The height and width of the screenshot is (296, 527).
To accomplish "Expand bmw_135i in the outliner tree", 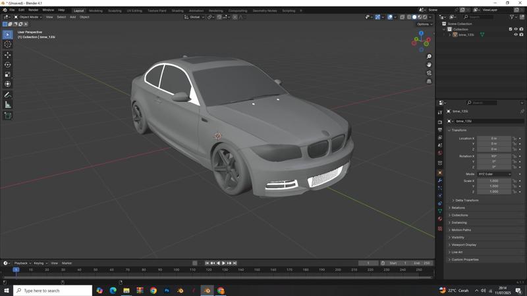I will click(x=450, y=35).
